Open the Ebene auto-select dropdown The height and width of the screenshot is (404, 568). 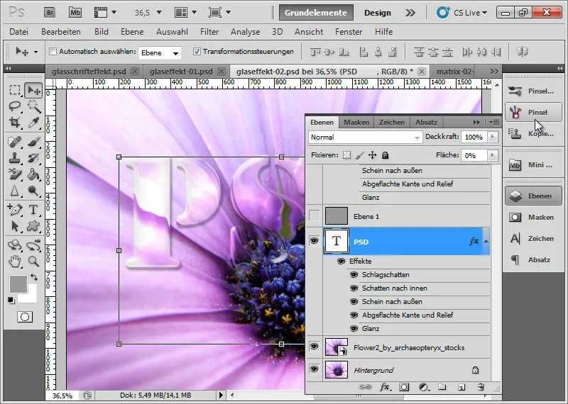(x=160, y=53)
